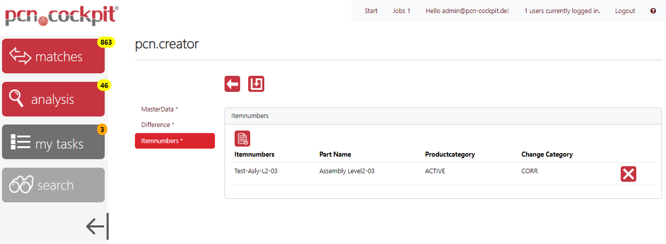Click the pcn.cockpit logo
The image size is (666, 244).
point(61,16)
